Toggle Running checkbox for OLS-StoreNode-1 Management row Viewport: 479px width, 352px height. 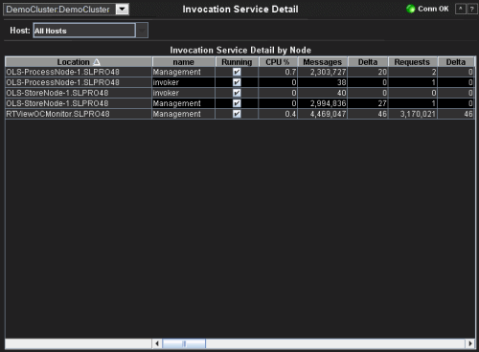pyautogui.click(x=237, y=103)
